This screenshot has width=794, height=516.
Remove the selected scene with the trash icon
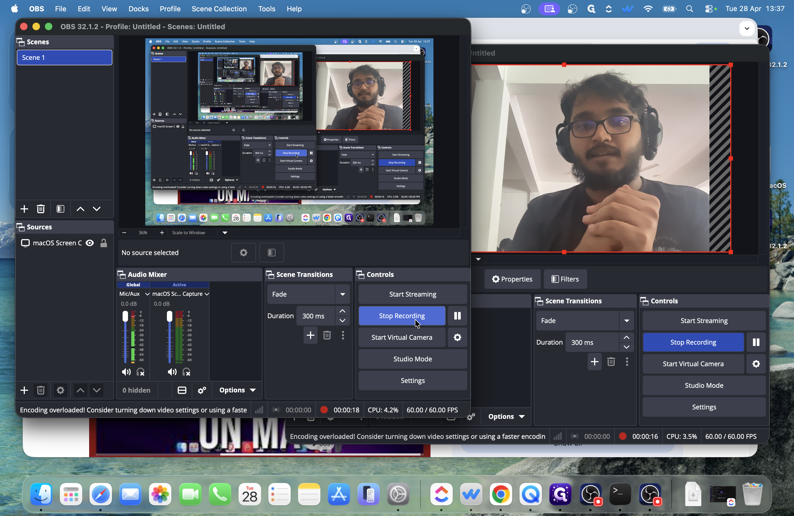coord(41,209)
